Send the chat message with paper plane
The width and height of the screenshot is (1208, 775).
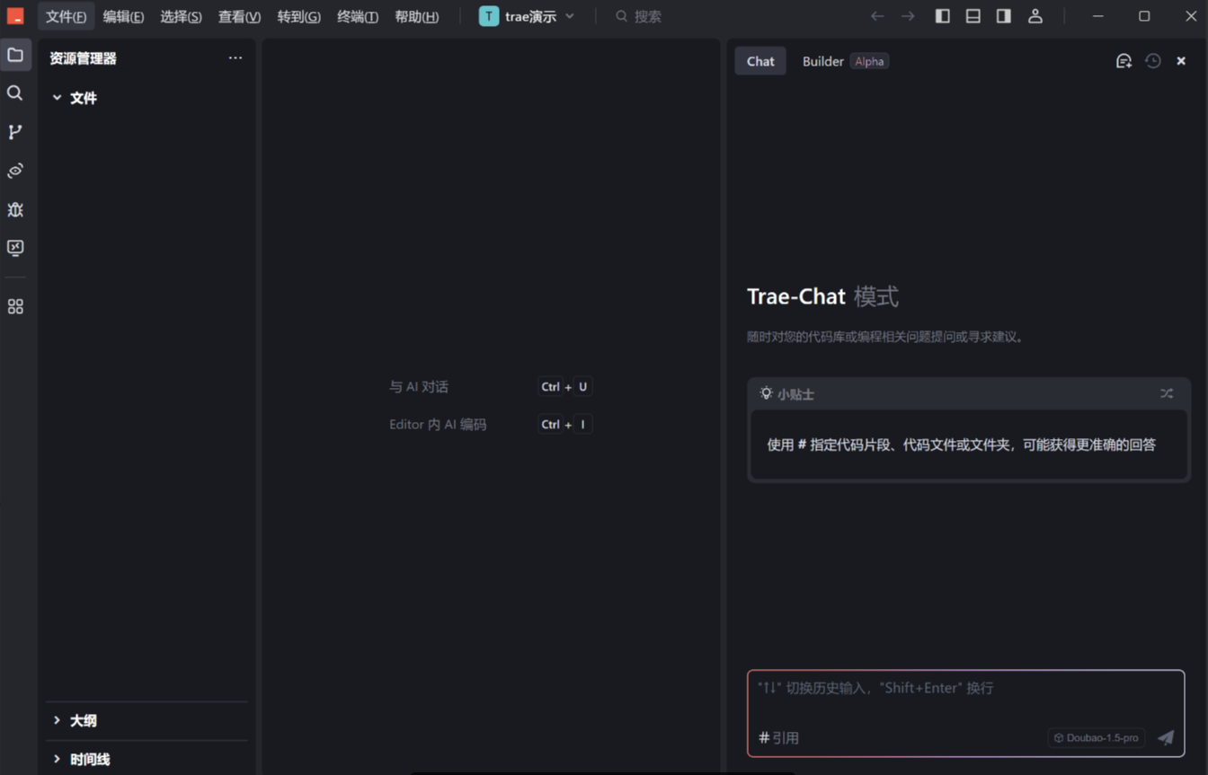(x=1166, y=737)
